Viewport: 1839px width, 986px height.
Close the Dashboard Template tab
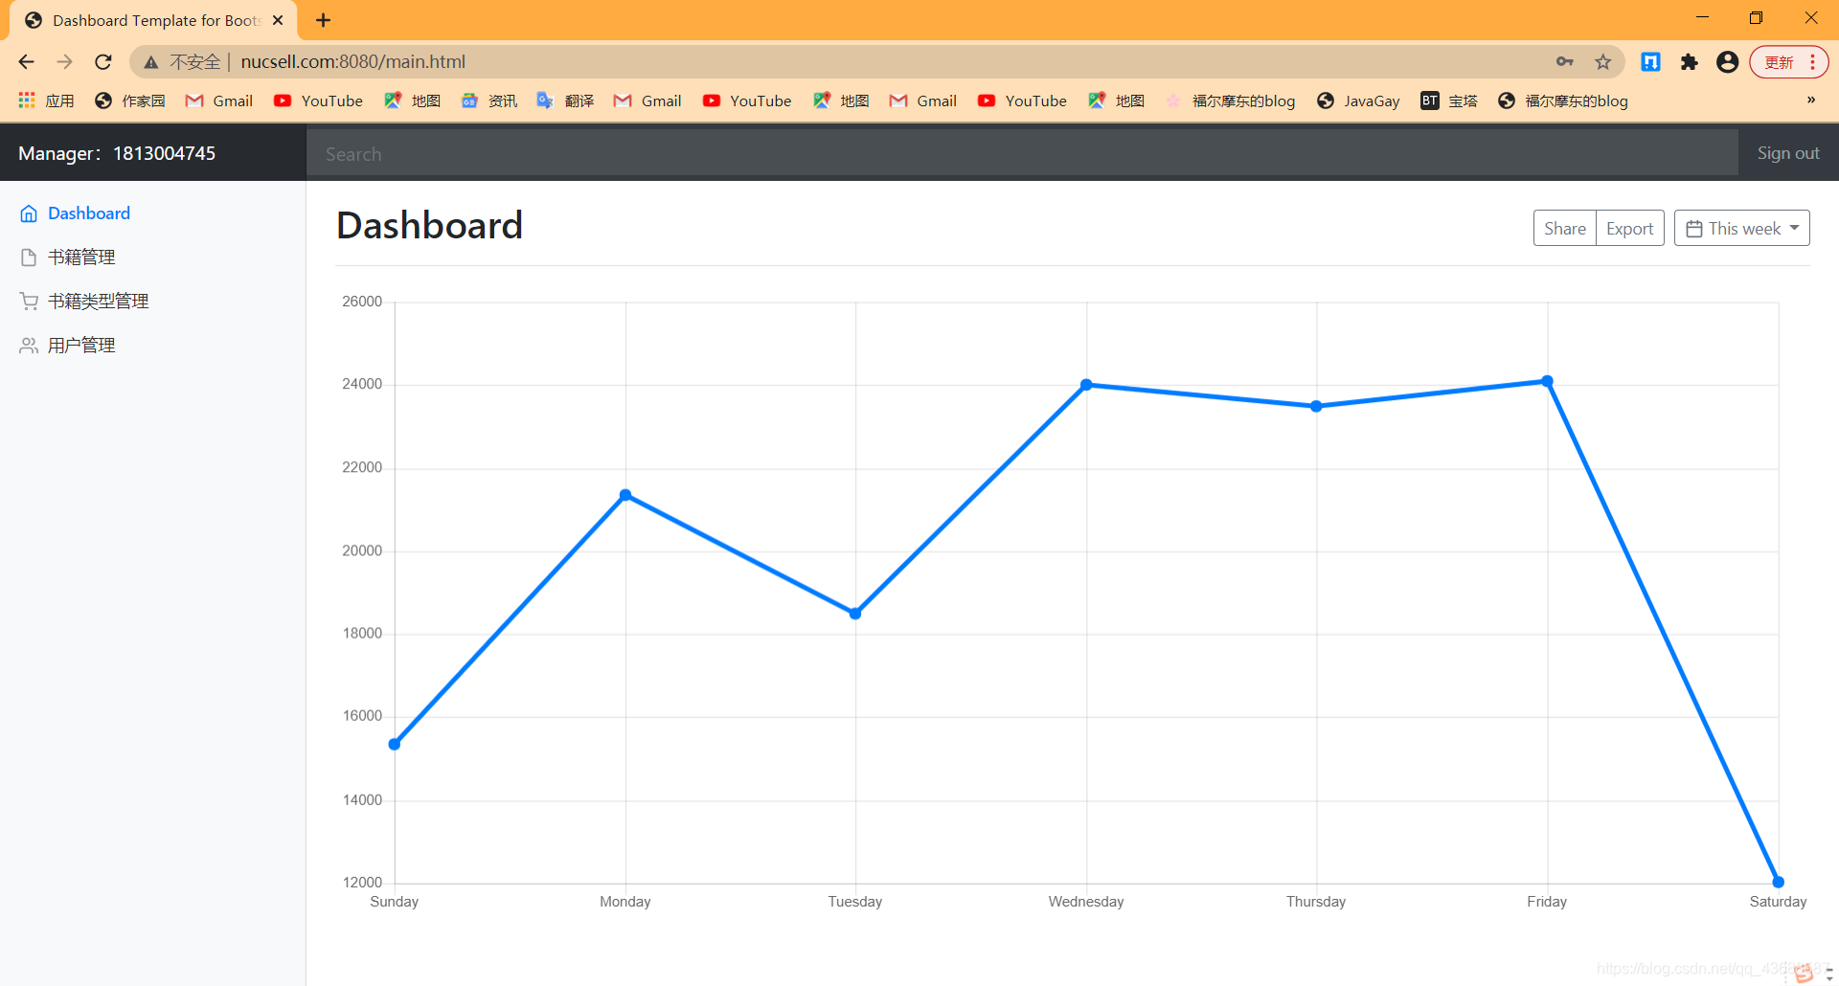point(278,20)
